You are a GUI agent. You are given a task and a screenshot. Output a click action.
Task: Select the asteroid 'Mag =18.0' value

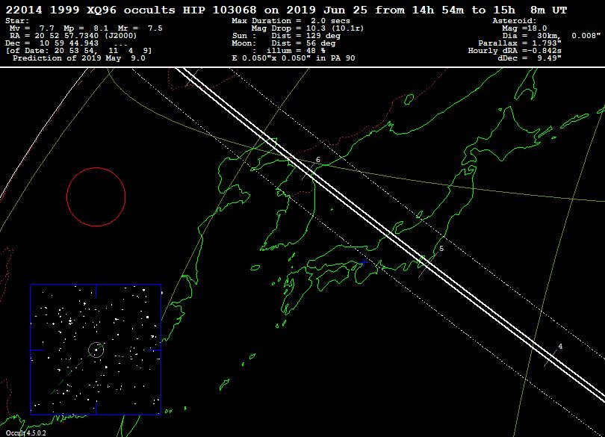click(524, 28)
